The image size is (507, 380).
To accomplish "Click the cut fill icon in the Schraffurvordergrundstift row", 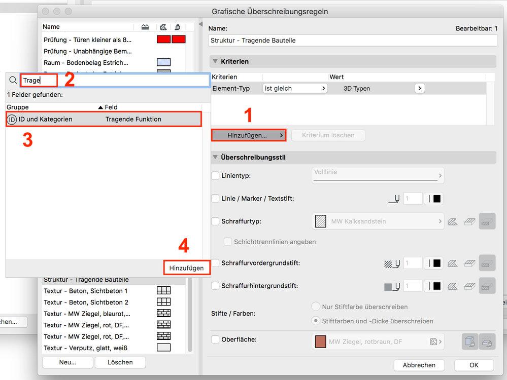I will click(x=452, y=263).
